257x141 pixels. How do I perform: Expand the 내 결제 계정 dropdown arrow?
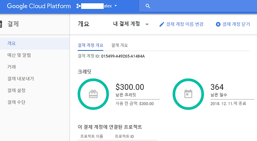147,24
